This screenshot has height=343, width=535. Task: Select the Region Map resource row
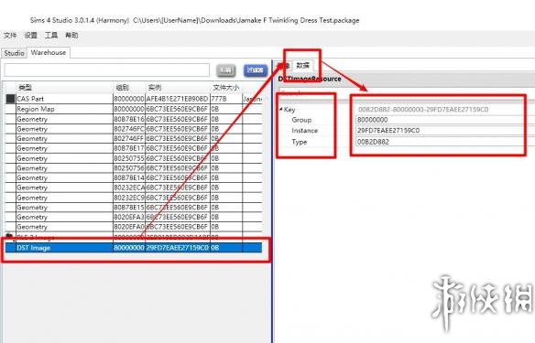tap(134, 109)
